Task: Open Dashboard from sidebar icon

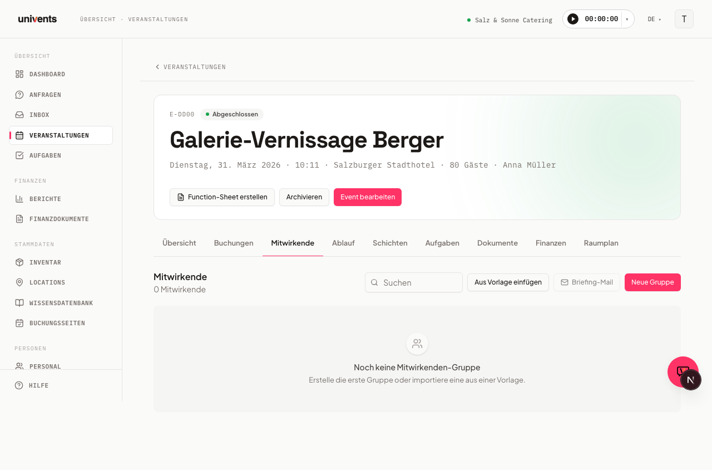Action: pos(19,74)
